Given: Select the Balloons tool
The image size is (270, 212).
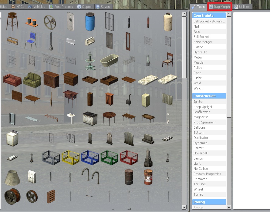Looking at the screenshot, I should coord(209,127).
